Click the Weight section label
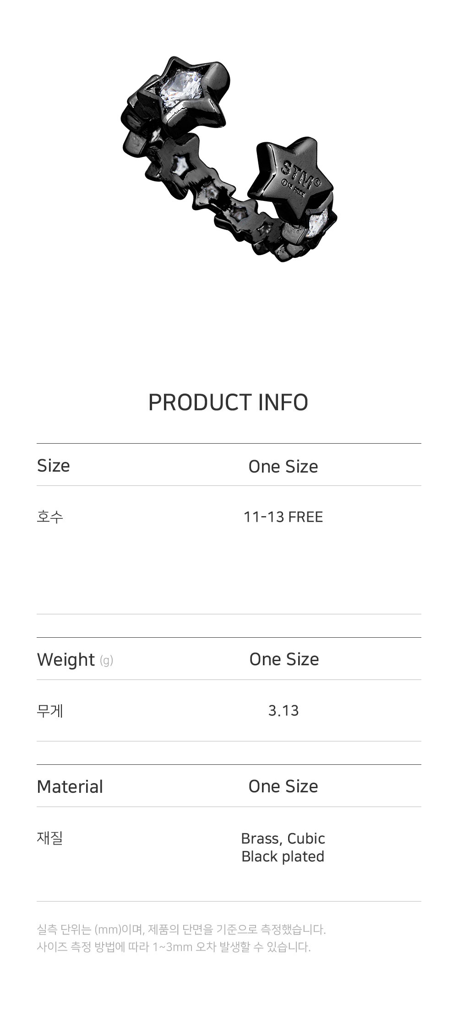 coord(66,660)
